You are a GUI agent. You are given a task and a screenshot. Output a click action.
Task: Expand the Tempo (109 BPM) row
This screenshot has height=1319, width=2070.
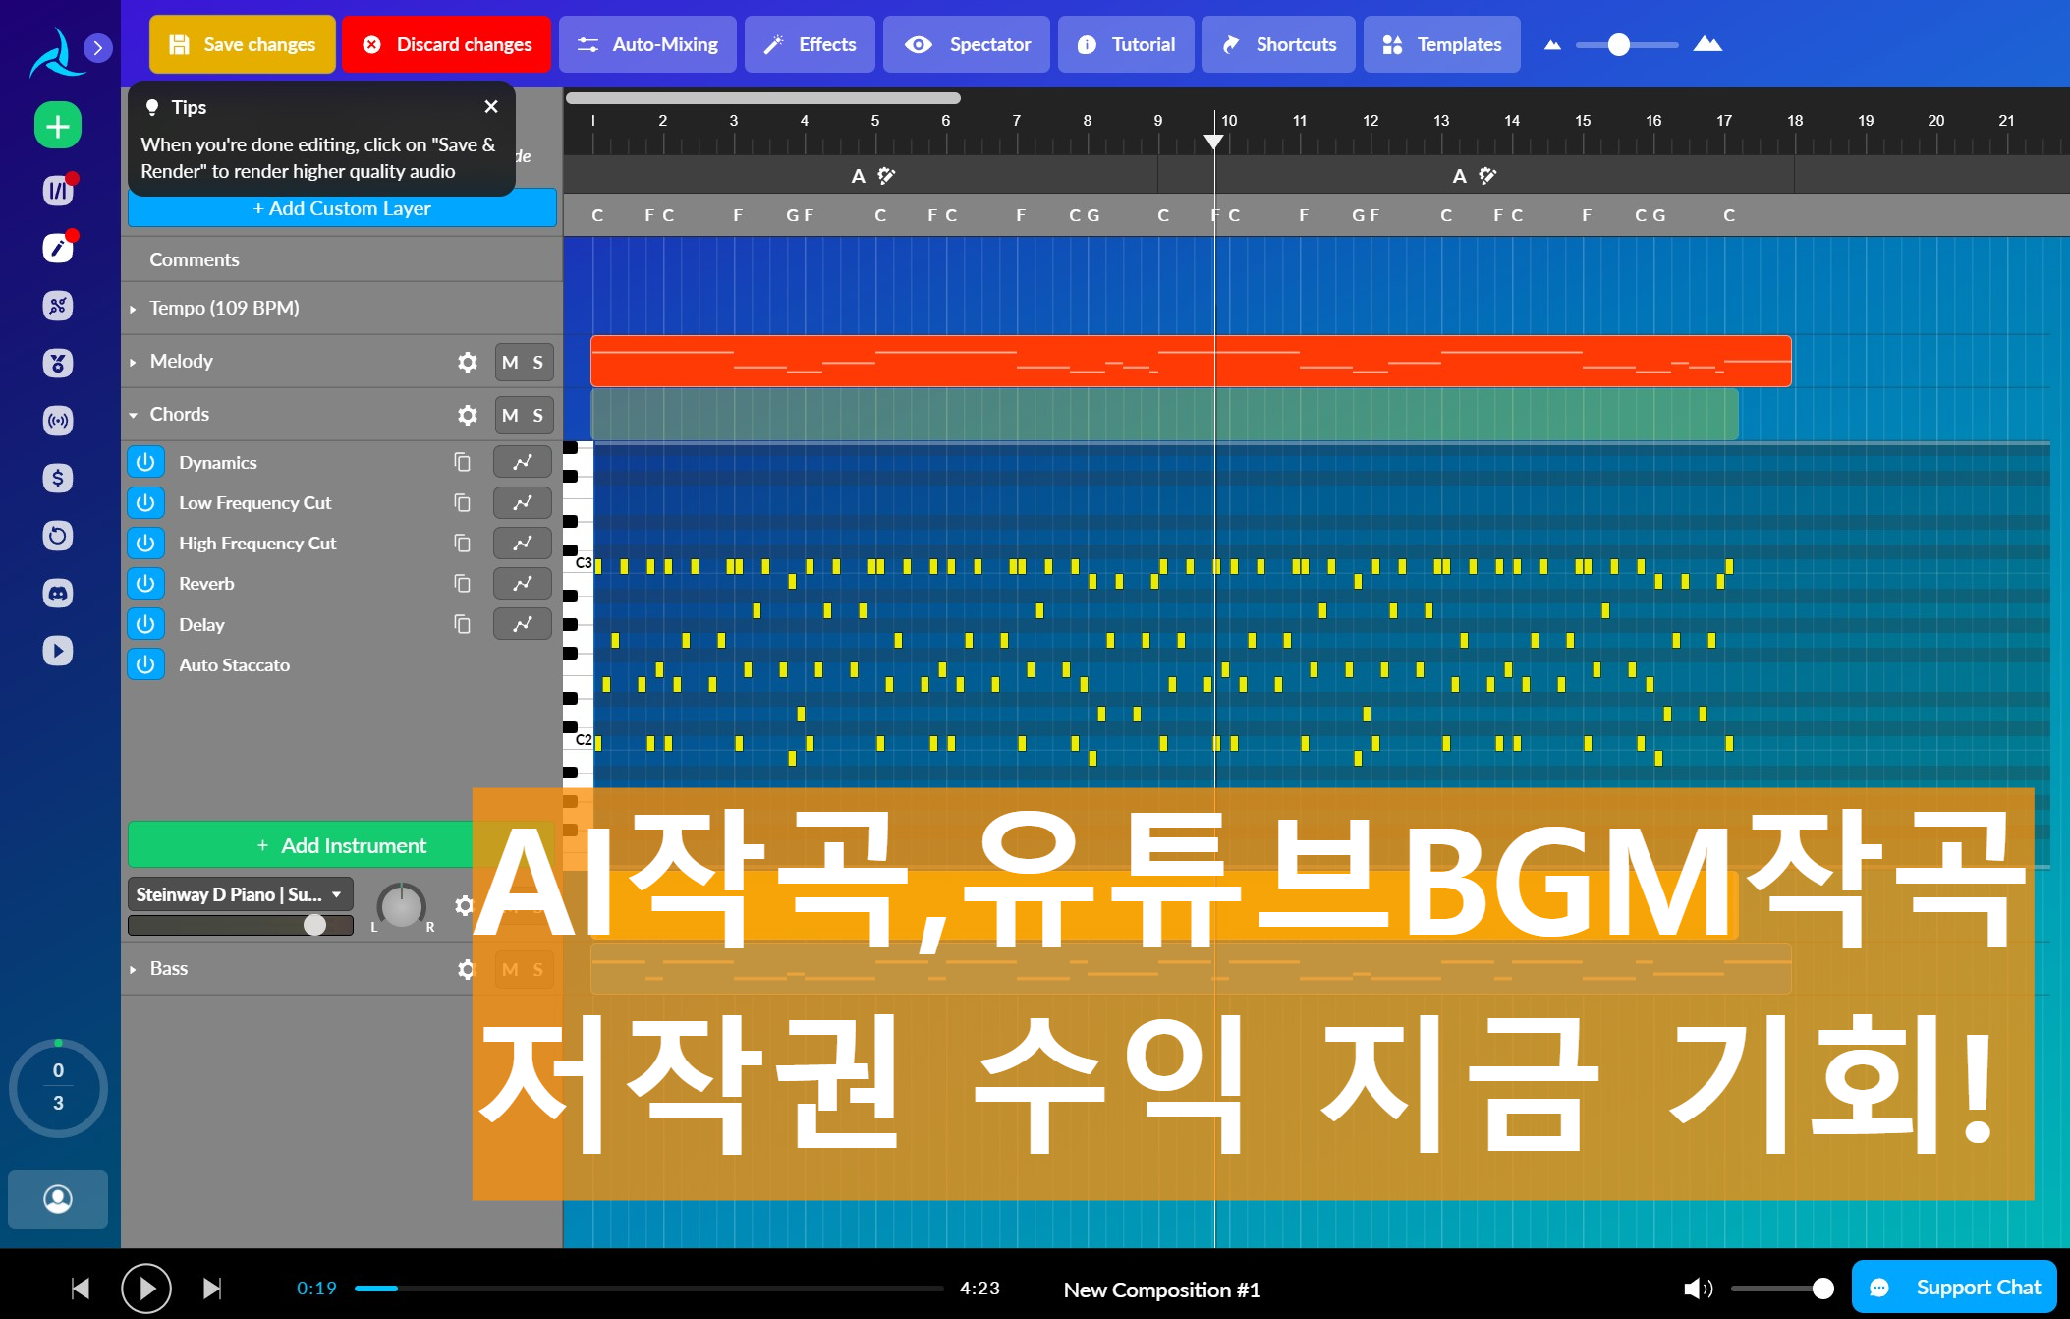133,309
